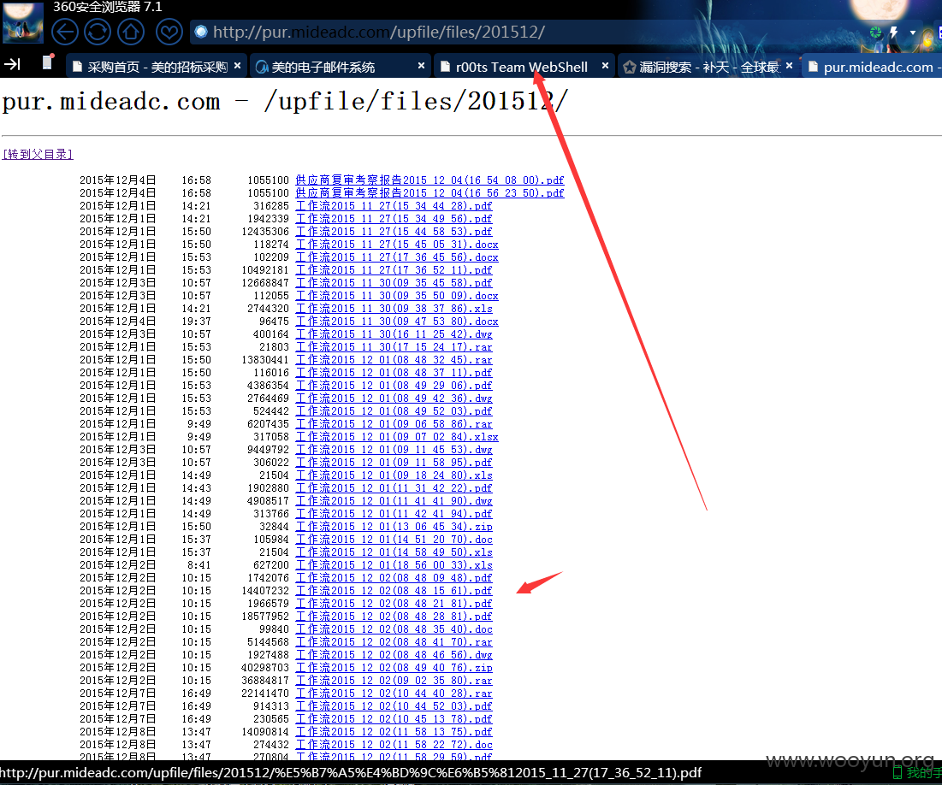Screen dimensions: 942x785
Task: Click the time 19:37 in the listing
Action: click(197, 322)
